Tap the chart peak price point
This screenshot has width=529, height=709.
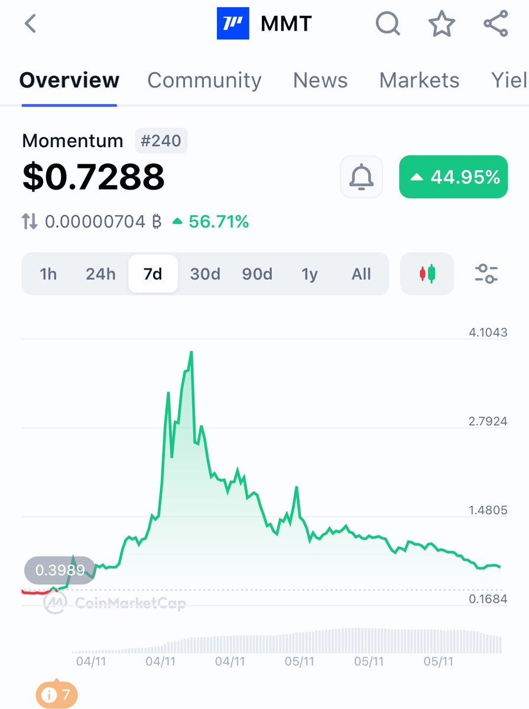191,353
